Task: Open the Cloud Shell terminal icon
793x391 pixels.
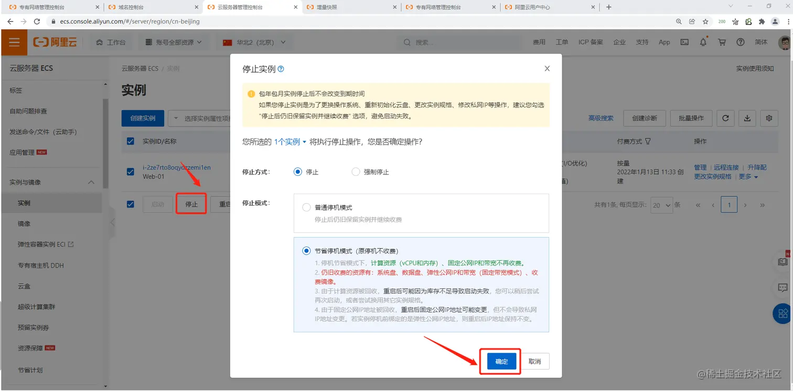Action: [684, 42]
